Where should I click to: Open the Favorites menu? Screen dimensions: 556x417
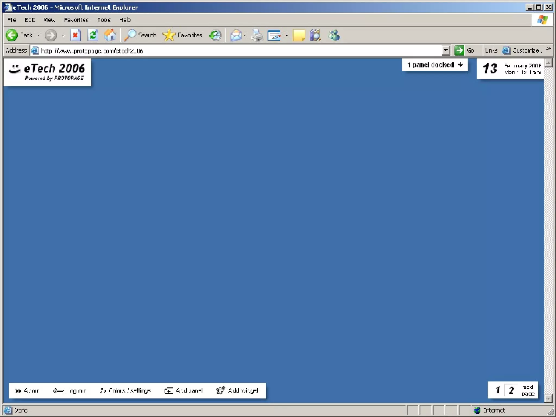coord(76,20)
